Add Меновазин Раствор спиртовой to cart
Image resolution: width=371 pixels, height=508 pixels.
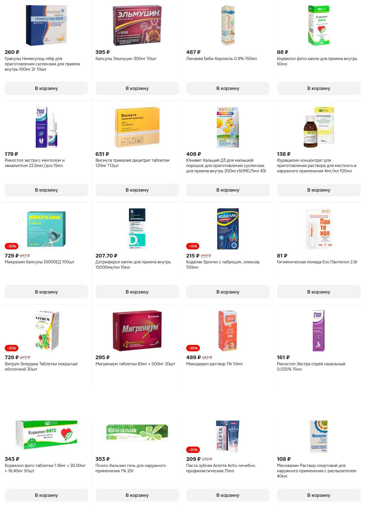click(x=319, y=495)
